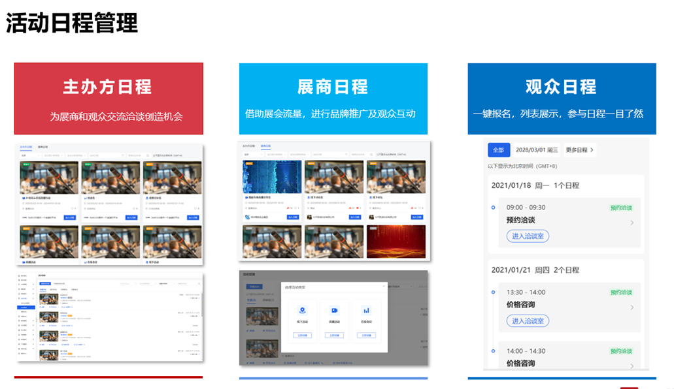Enter the negotiation room for 预约洽谈
The height and width of the screenshot is (389, 674).
pyautogui.click(x=527, y=236)
